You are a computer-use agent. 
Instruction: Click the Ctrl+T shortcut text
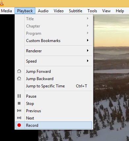click(81, 86)
